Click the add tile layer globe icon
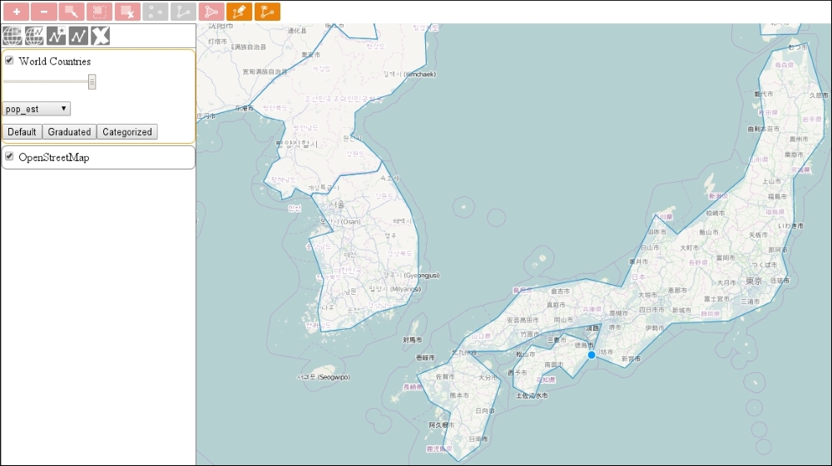Image resolution: width=832 pixels, height=466 pixels. pyautogui.click(x=12, y=35)
